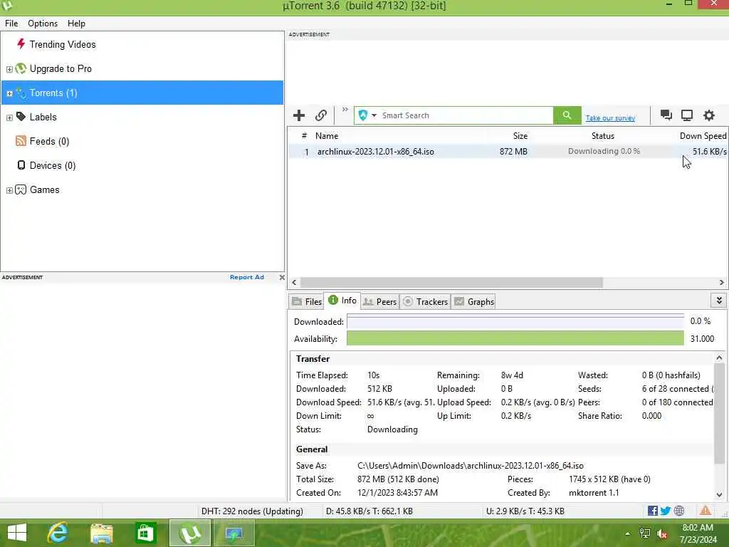Viewport: 729px width, 547px height.
Task: Click in the Smart Search input field
Action: 466,115
